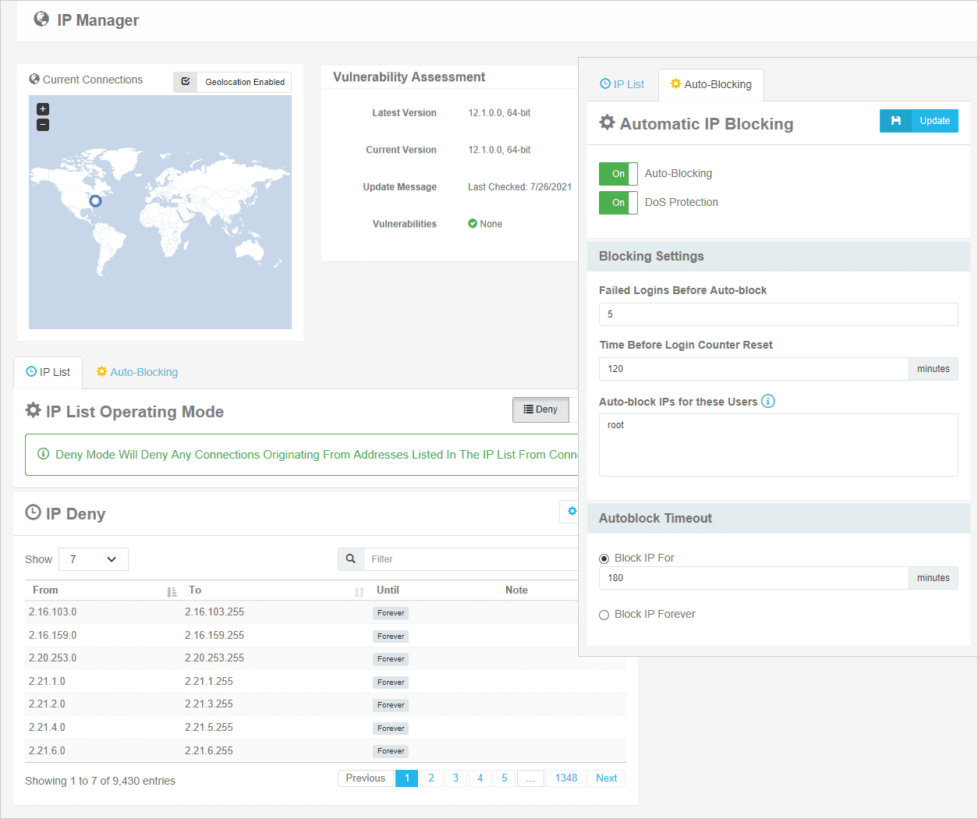Screen dimensions: 978x819
Task: Go to the Next page of entries
Action: point(606,778)
